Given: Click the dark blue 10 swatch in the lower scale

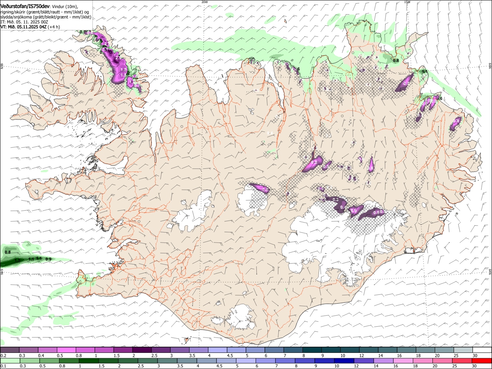Looking at the screenshot, I should (343, 361).
